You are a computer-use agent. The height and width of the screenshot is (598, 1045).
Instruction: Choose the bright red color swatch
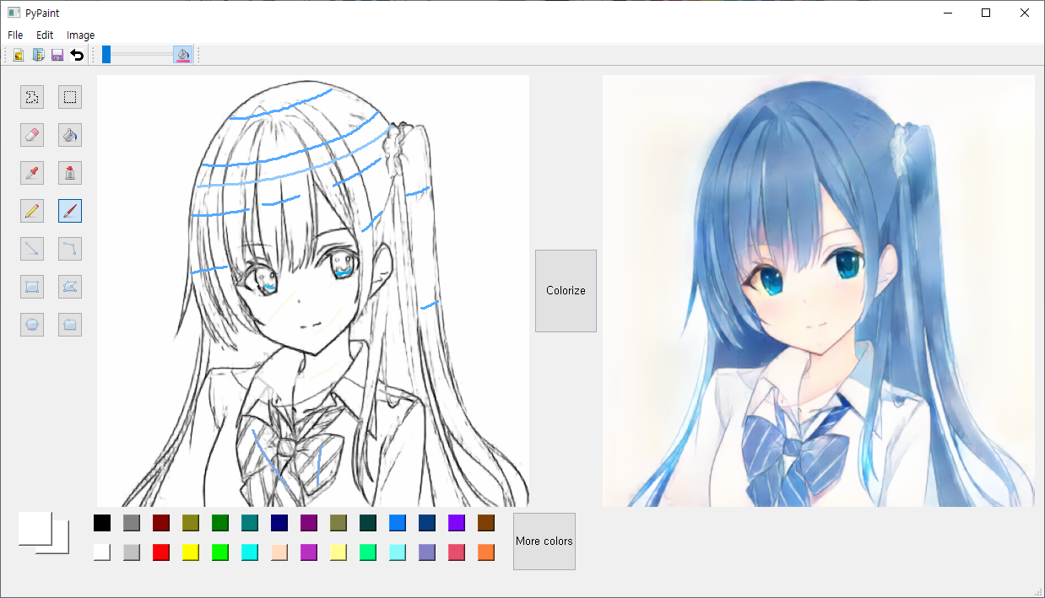[161, 552]
